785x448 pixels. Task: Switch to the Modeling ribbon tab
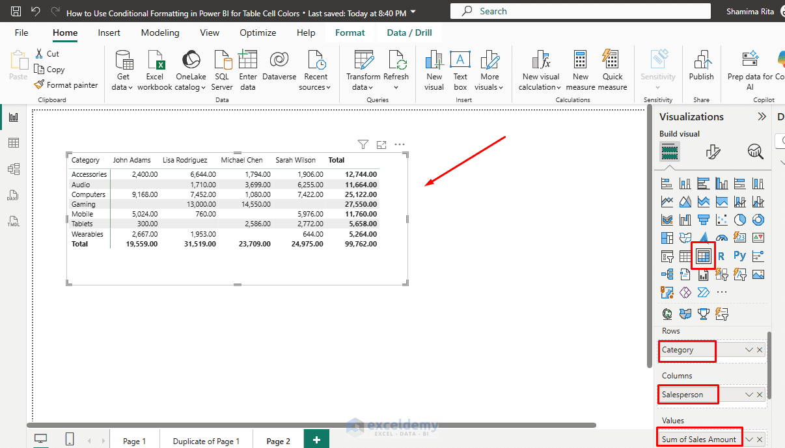[x=160, y=33]
